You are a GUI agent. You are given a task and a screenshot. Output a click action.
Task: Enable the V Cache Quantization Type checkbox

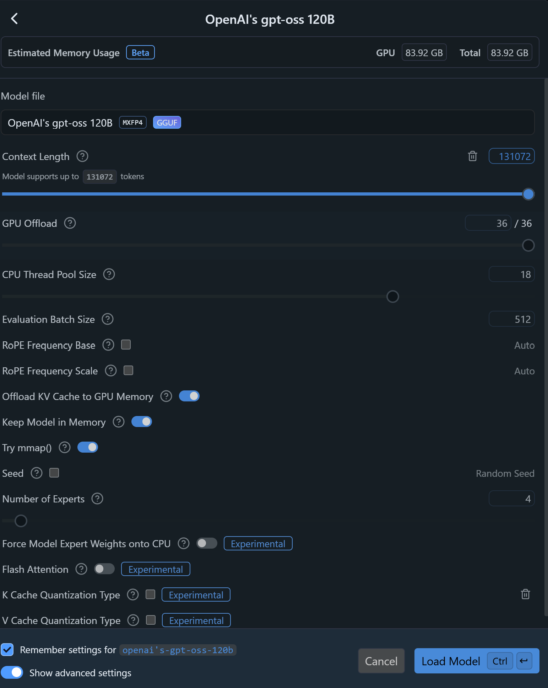pyautogui.click(x=151, y=620)
